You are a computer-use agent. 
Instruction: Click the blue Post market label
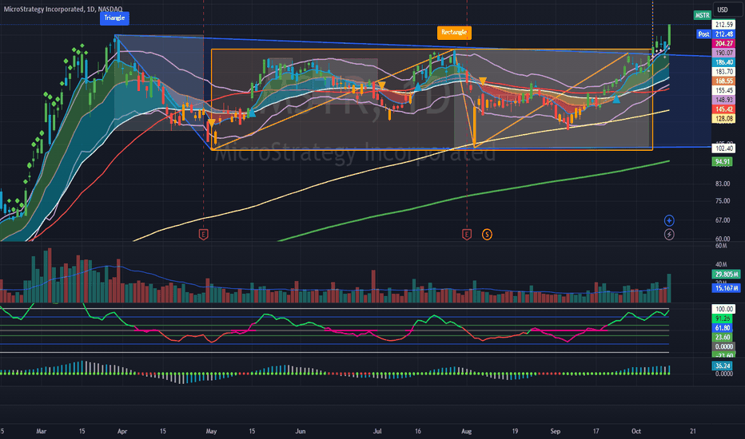(703, 34)
